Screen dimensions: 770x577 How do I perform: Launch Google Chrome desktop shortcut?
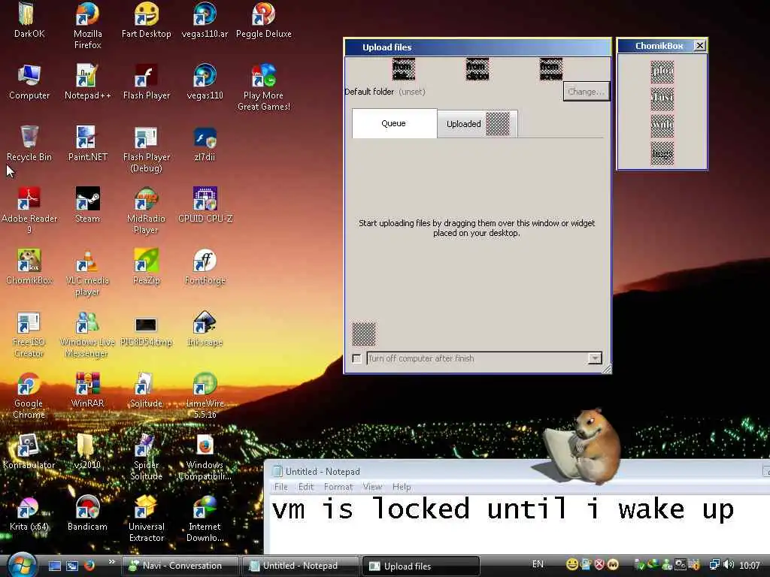[29, 395]
